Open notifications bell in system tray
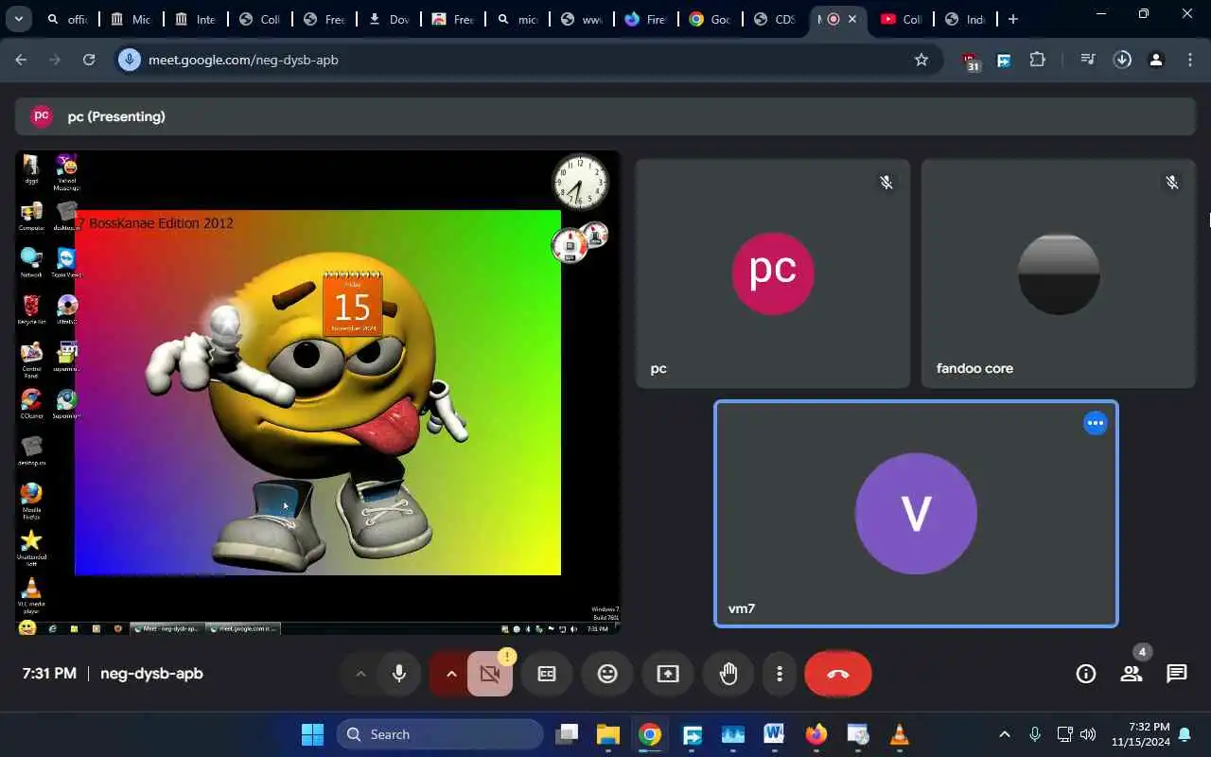1211x757 pixels. tap(1185, 734)
